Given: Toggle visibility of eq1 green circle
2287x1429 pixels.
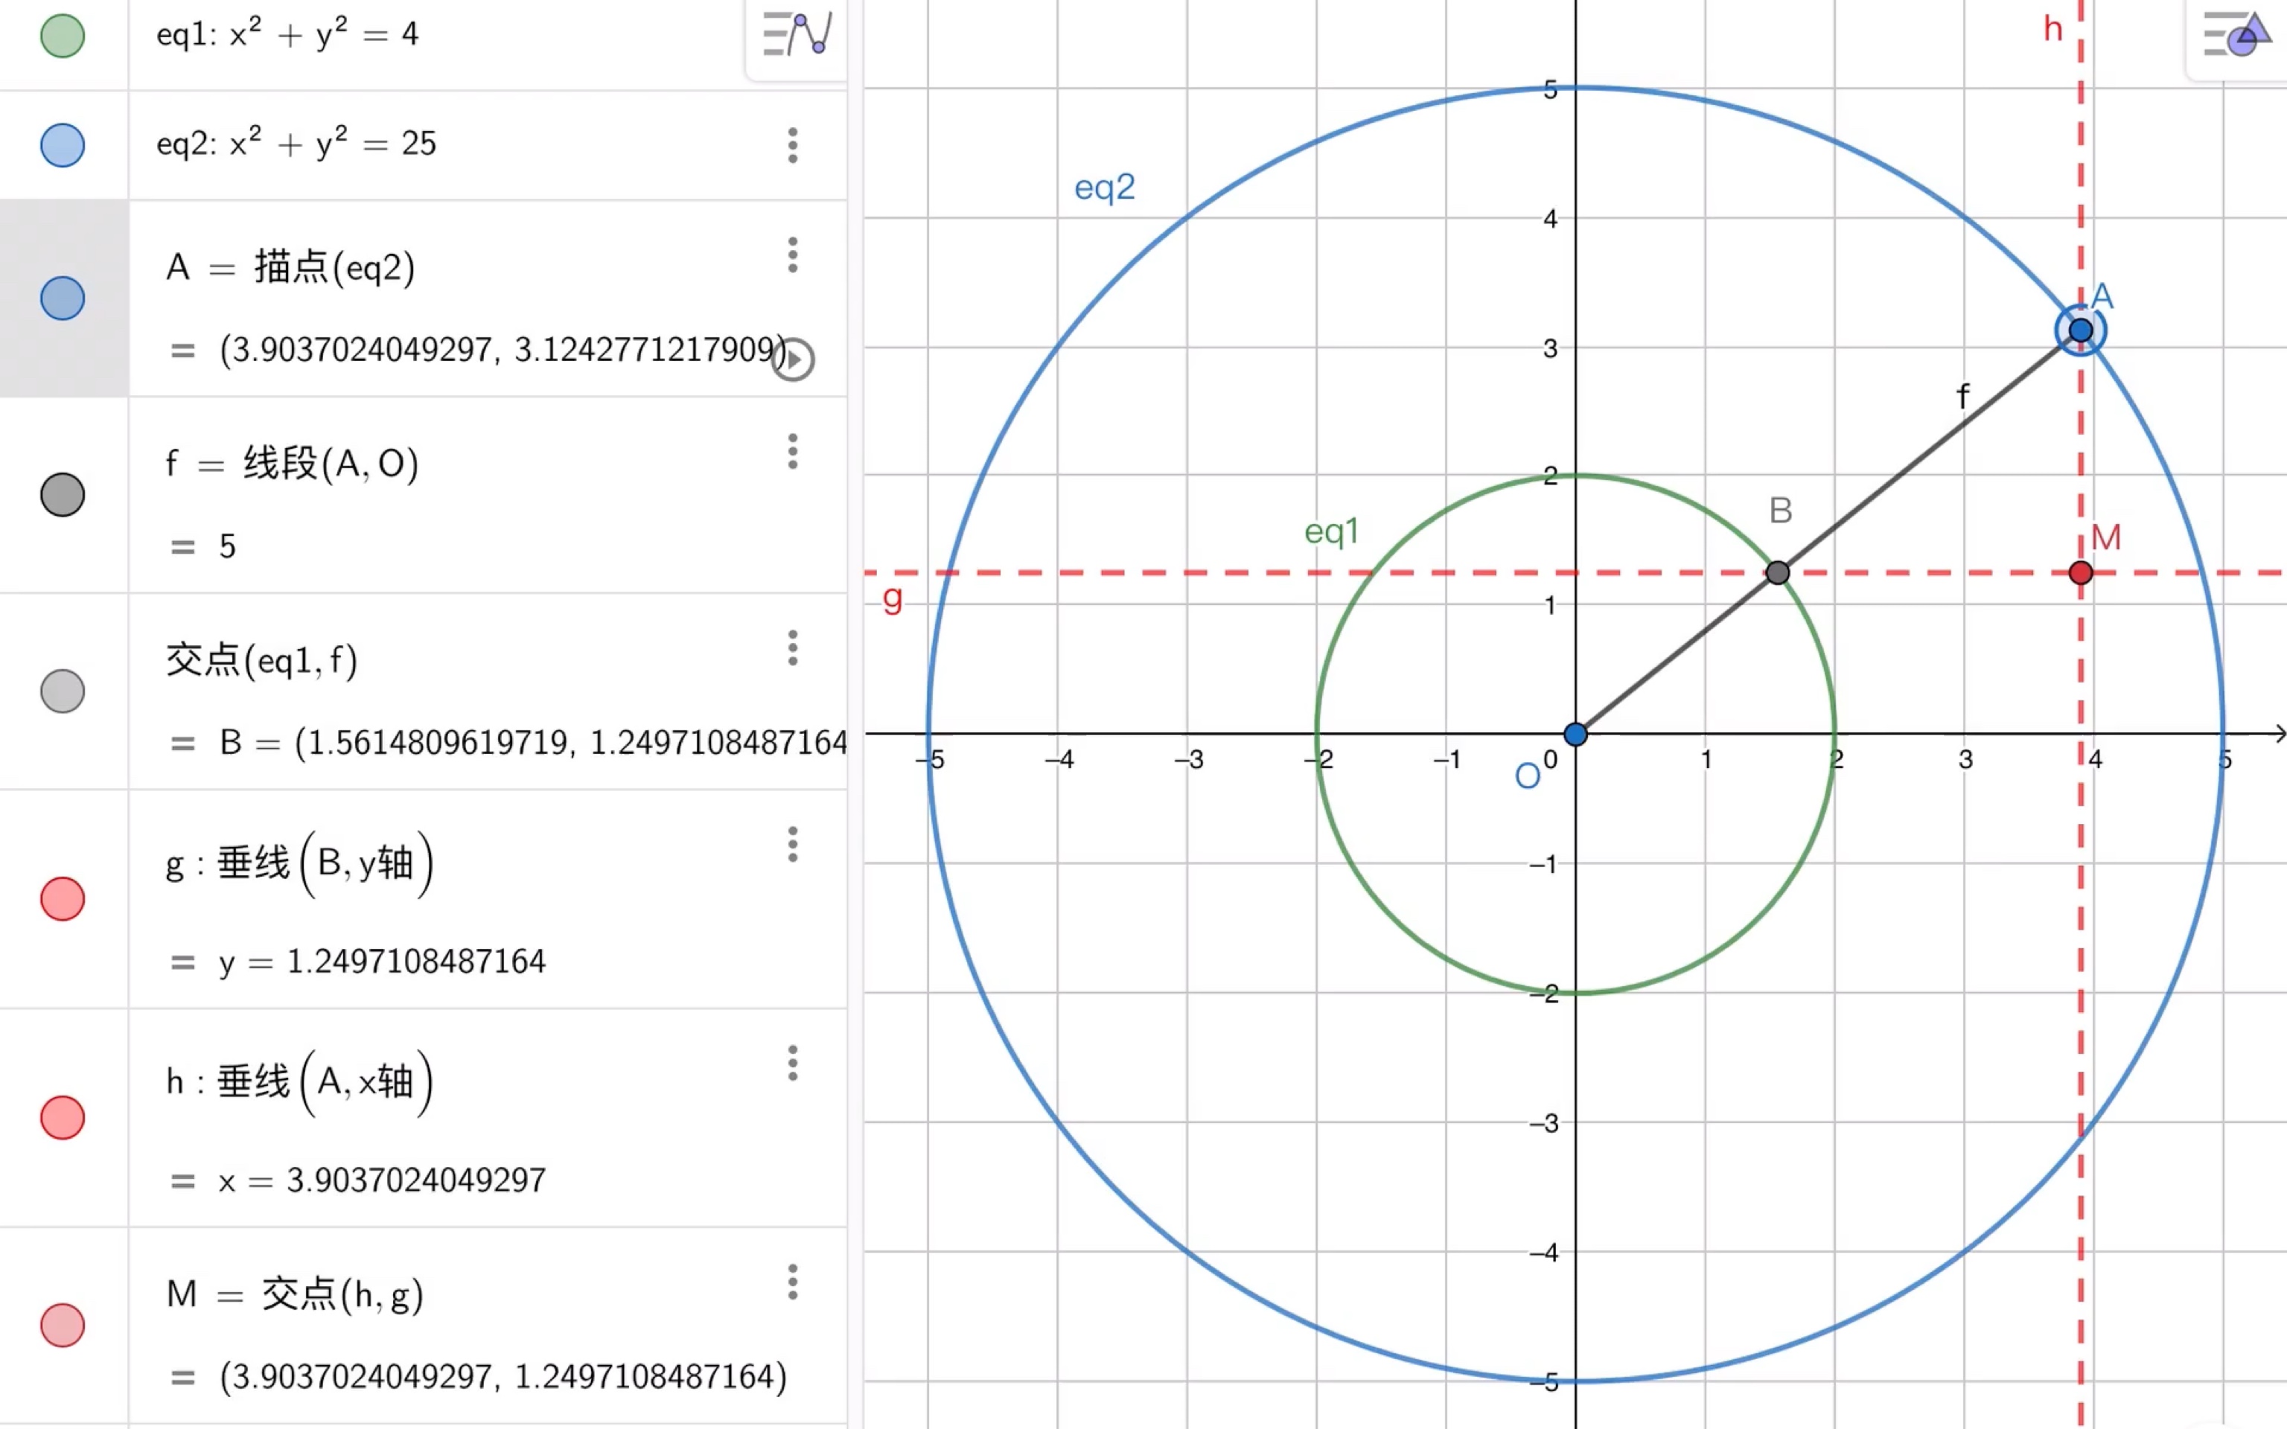Looking at the screenshot, I should point(63,36).
